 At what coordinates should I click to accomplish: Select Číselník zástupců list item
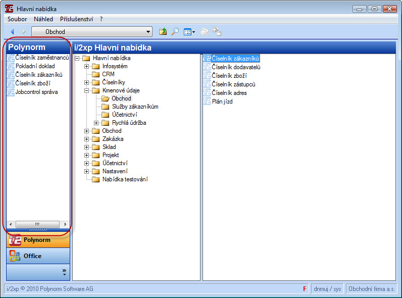[x=233, y=84]
